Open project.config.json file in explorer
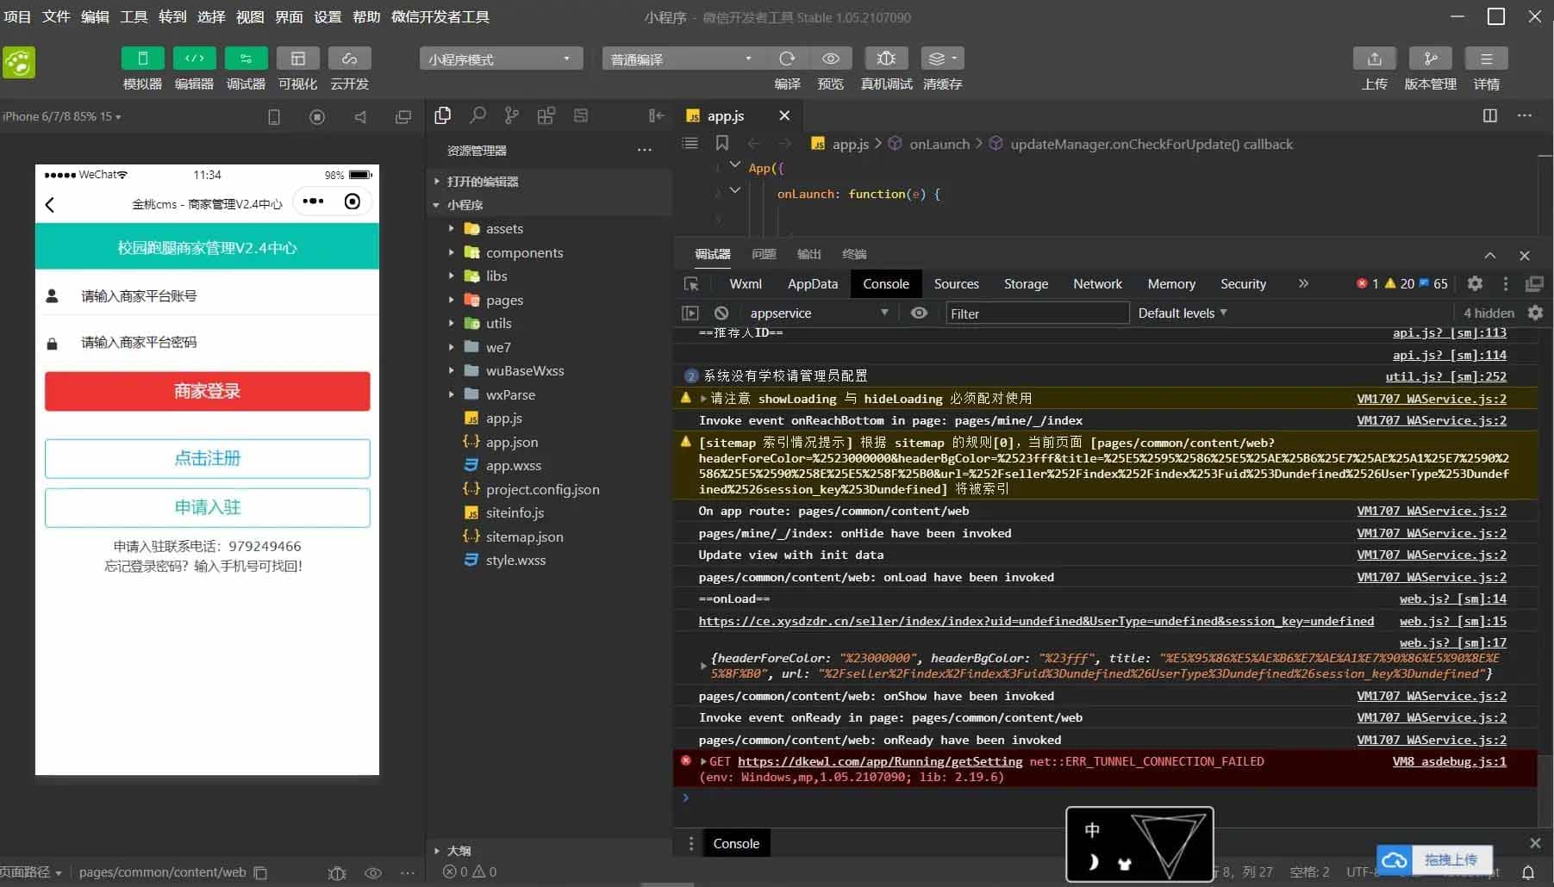 tap(542, 489)
